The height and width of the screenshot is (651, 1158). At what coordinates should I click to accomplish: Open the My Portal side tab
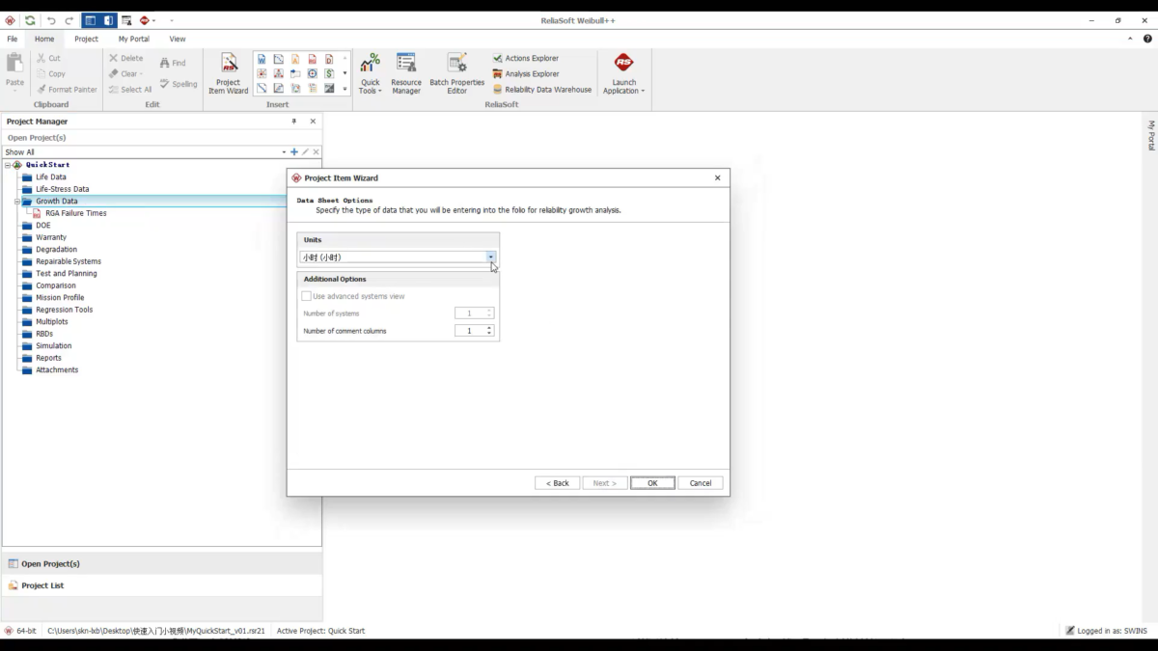coord(1150,135)
